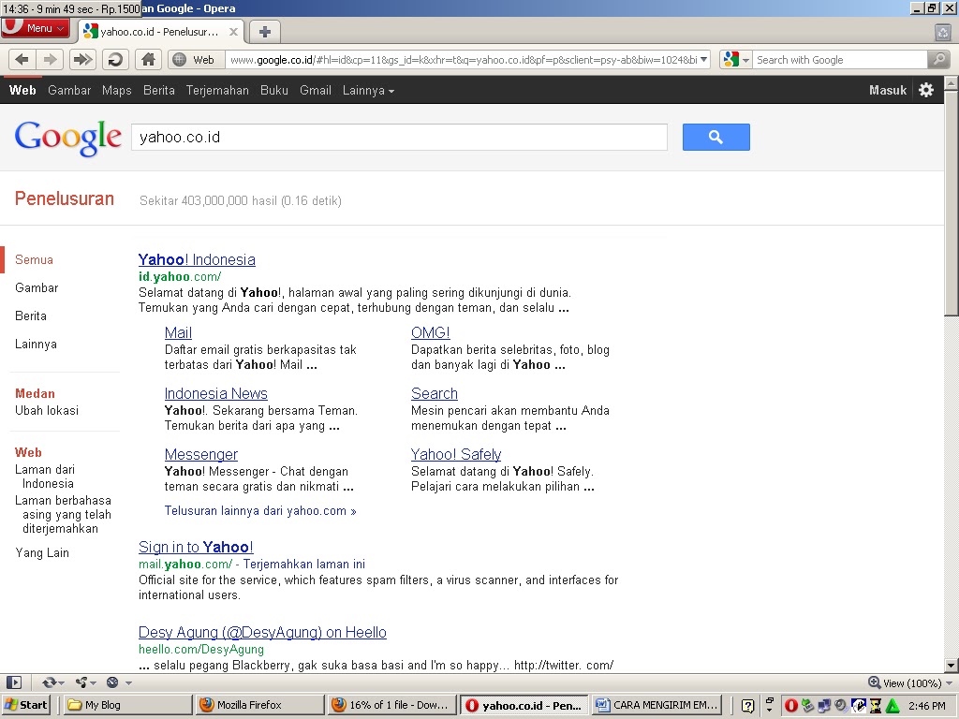Image resolution: width=959 pixels, height=719 pixels.
Task: Toggle the Opera panel button in status bar
Action: coord(13,682)
